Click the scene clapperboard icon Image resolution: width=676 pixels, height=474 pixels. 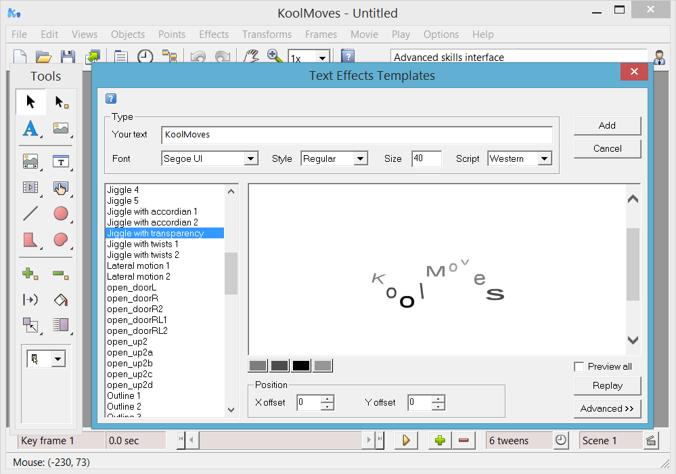click(651, 440)
